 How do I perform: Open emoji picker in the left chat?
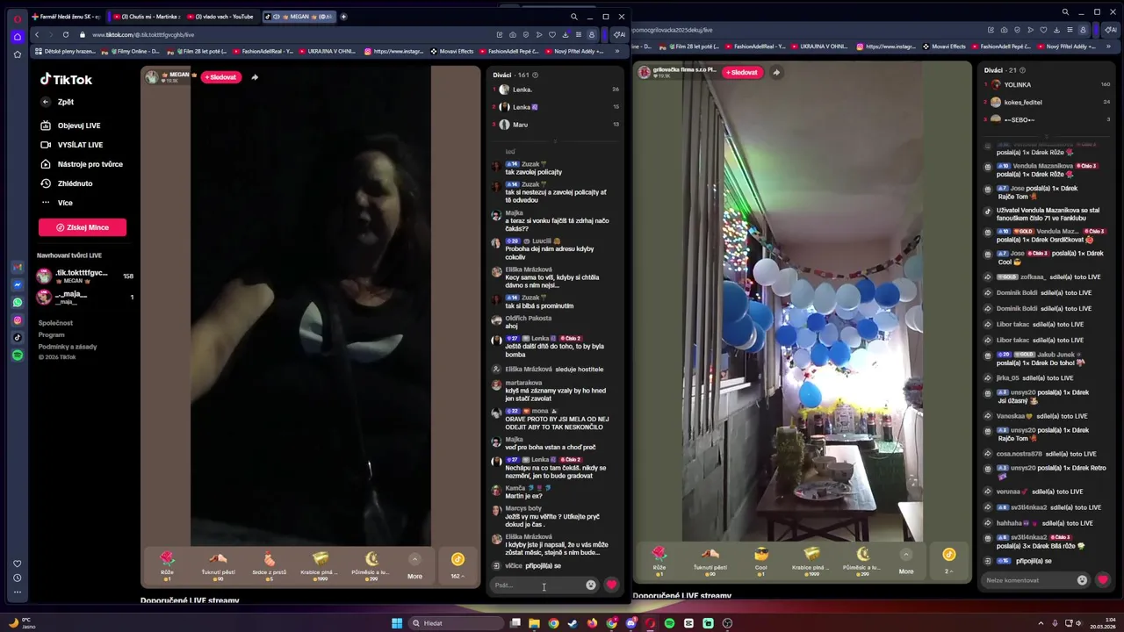[591, 585]
